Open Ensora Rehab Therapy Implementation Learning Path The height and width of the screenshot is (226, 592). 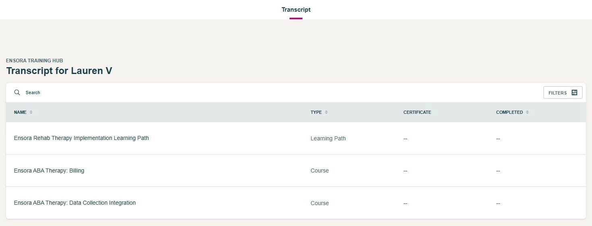pos(81,138)
